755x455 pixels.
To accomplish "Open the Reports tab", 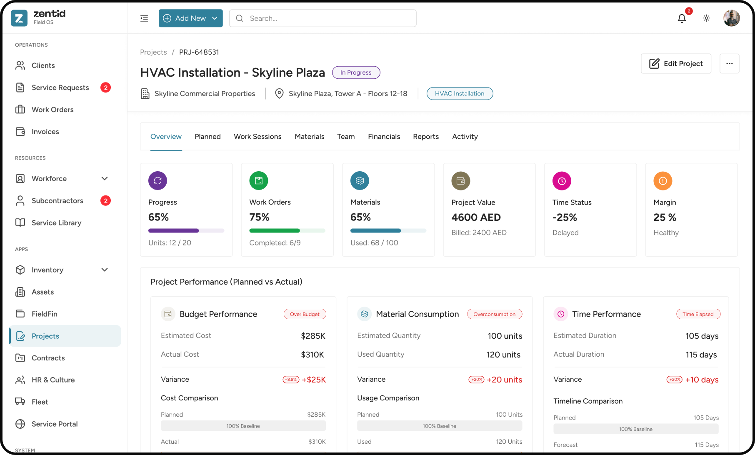I will 426,137.
